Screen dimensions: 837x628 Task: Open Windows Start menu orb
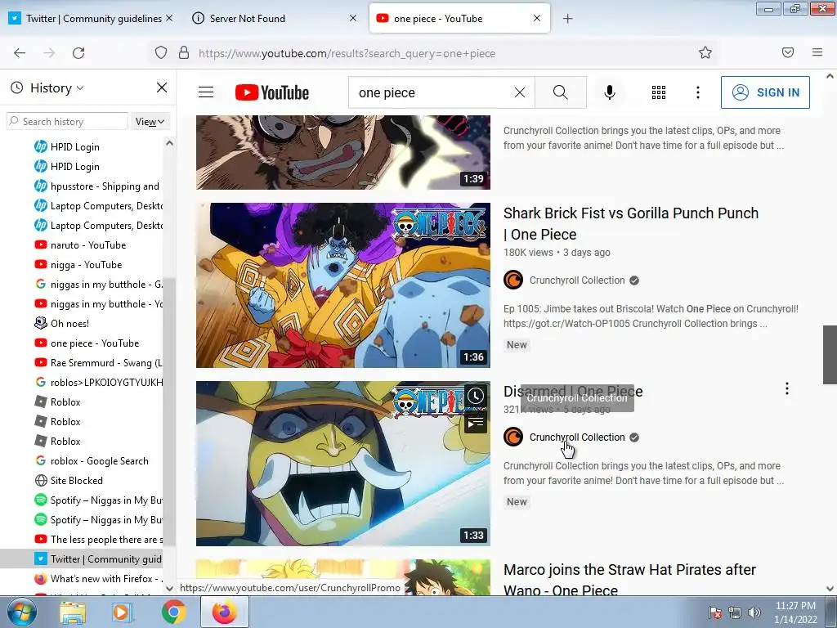coord(21,612)
